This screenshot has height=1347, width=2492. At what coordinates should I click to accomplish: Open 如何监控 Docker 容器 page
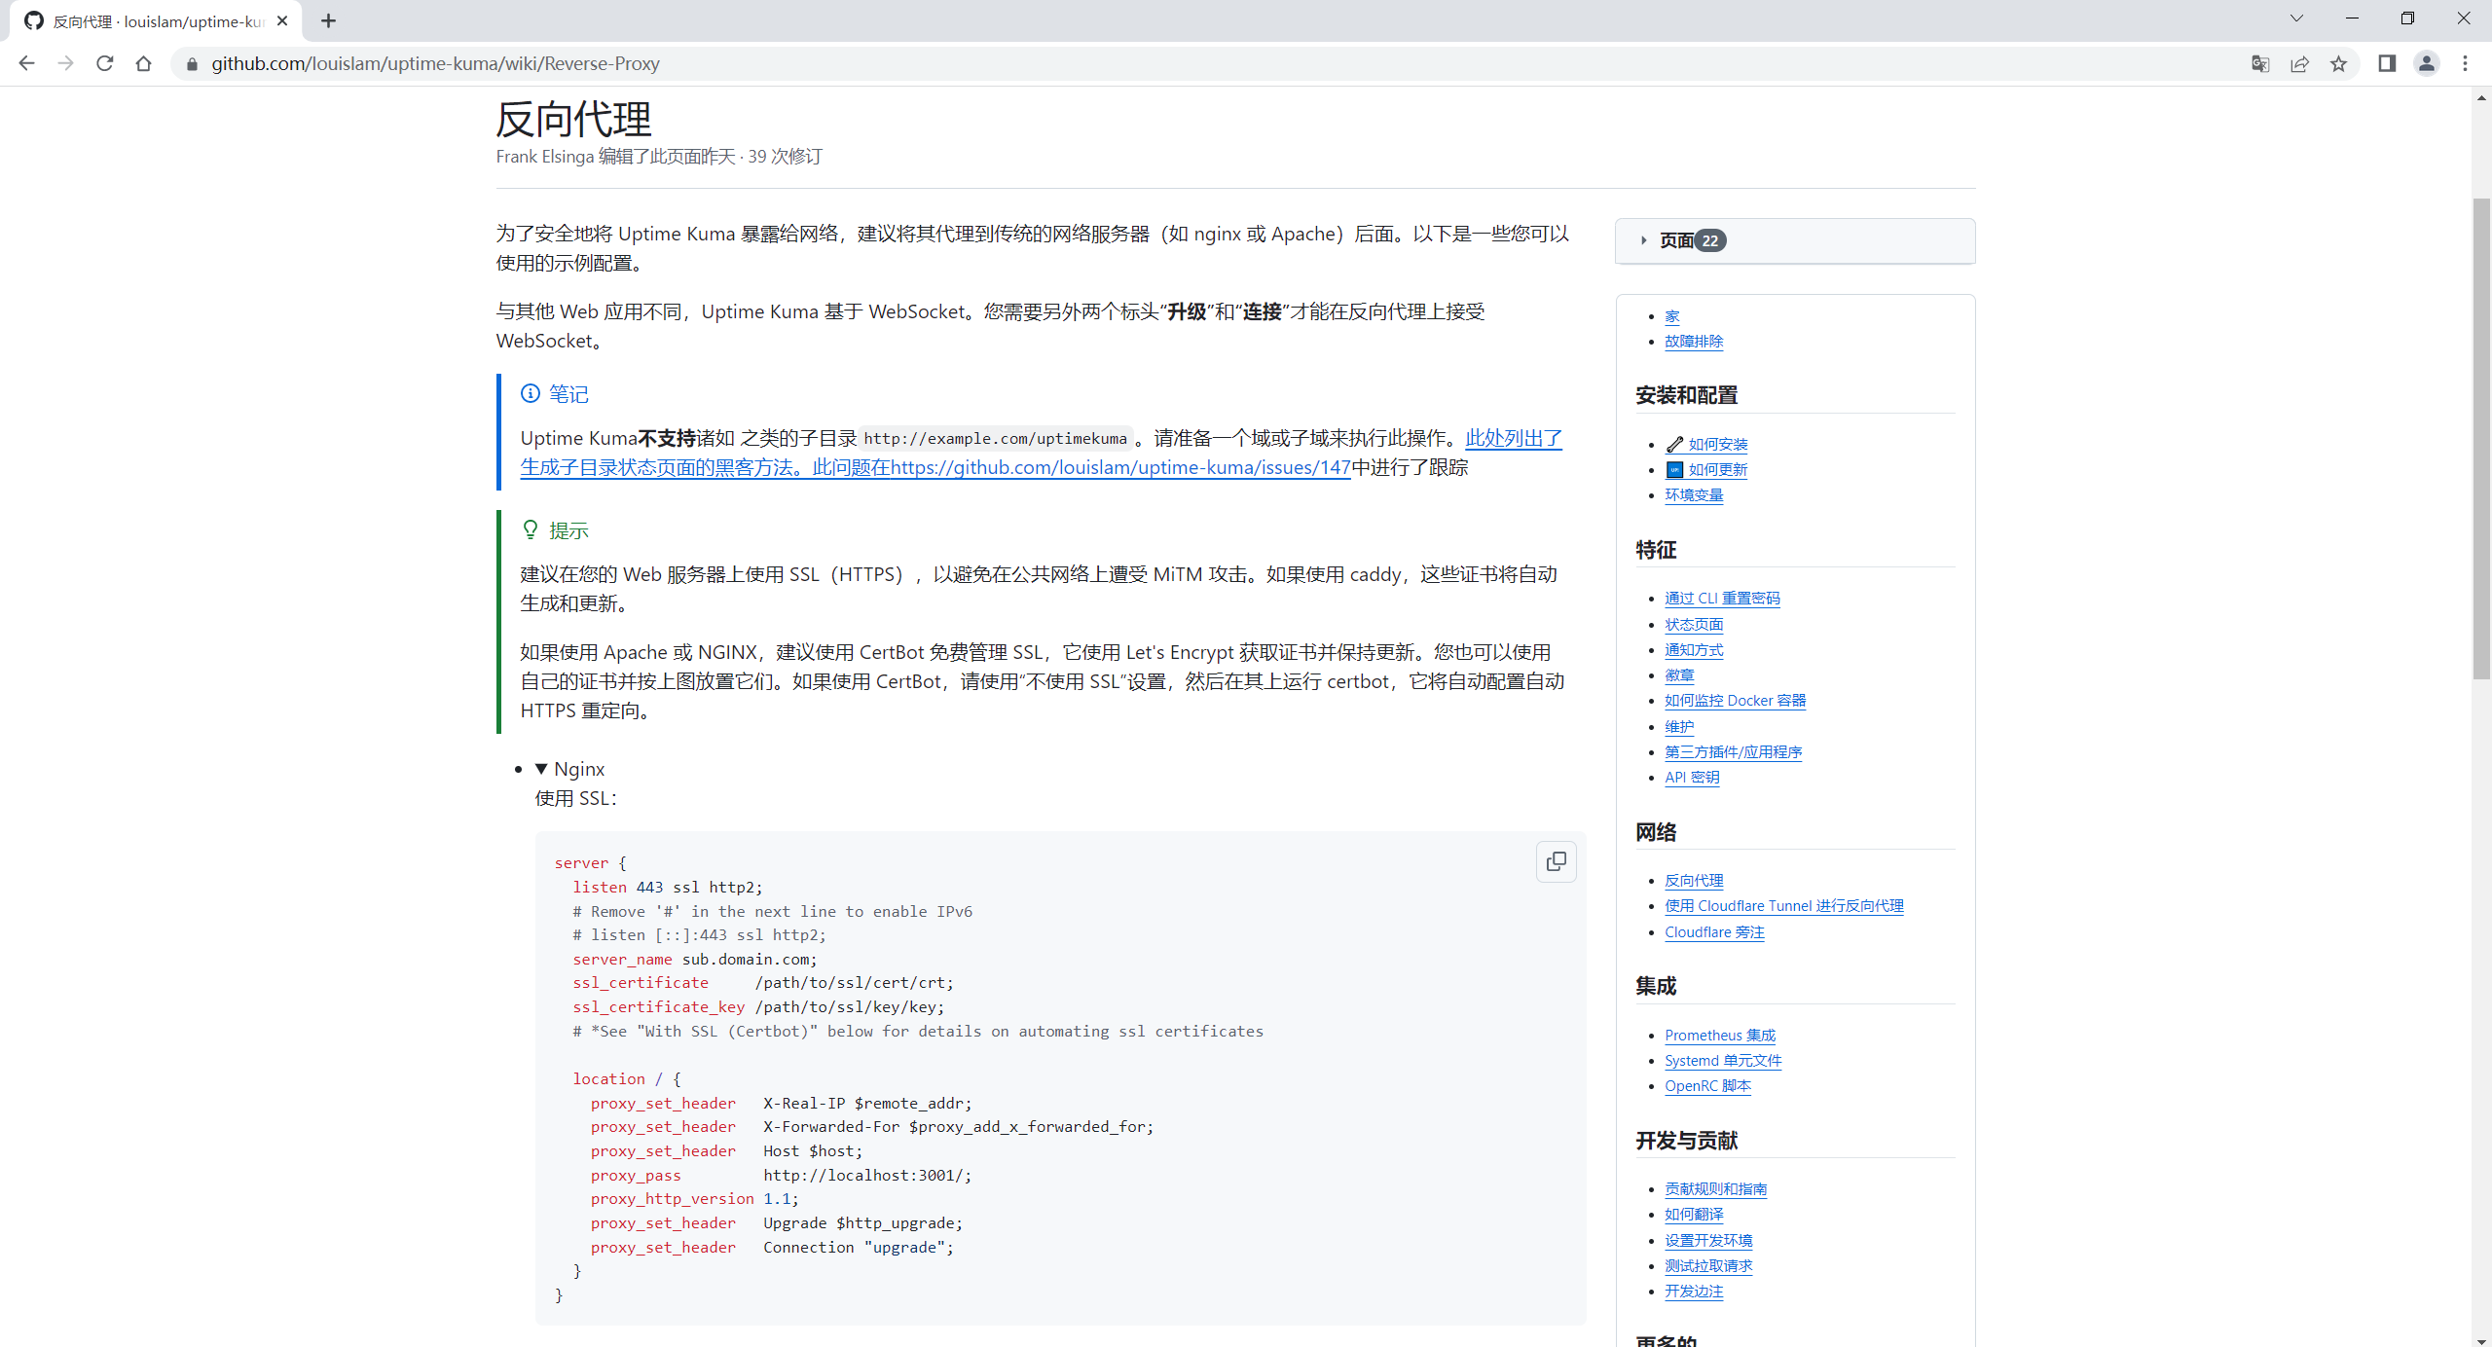pyautogui.click(x=1735, y=701)
